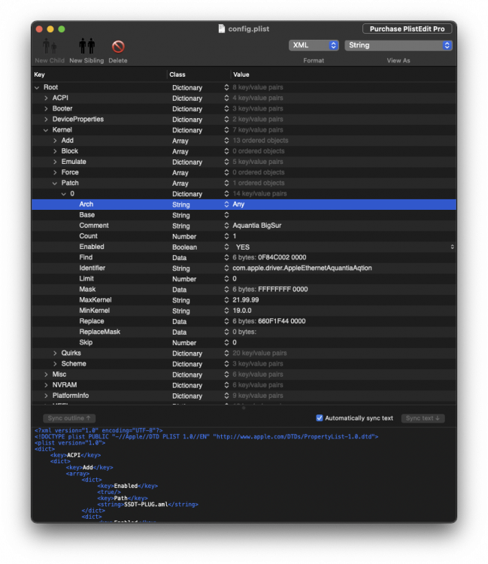Image resolution: width=488 pixels, height=564 pixels.
Task: Click the SSDT-PLUG.aml string in XML text
Action: coord(146,505)
